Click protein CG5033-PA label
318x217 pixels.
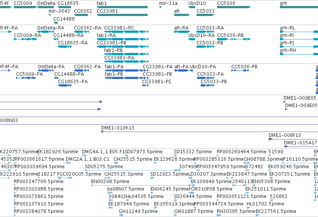point(210,74)
